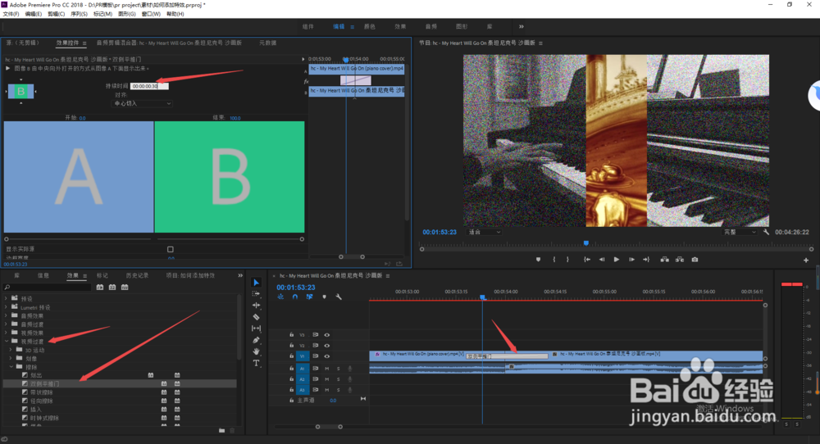Screen dimensions: 820x444
Task: Open the program monitor button editor plus
Action: click(x=806, y=261)
